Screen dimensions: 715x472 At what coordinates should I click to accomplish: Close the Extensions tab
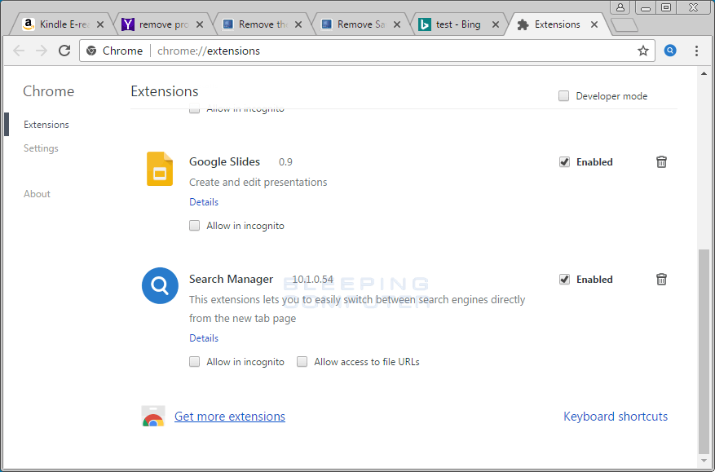594,24
